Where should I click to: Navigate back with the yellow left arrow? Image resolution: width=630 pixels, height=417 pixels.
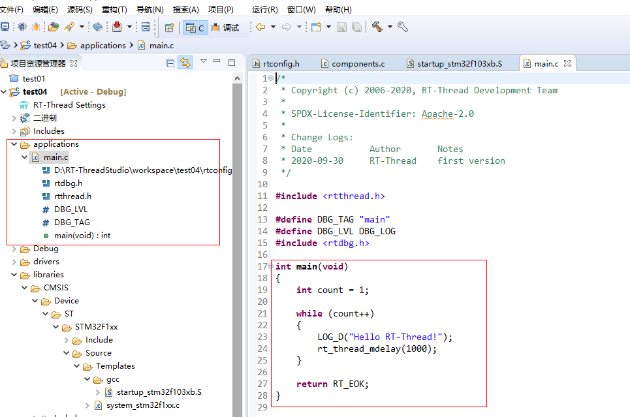260,27
